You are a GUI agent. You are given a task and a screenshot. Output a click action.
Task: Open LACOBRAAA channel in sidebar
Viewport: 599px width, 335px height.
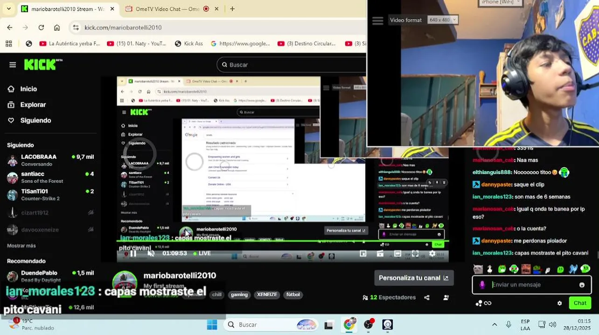click(x=51, y=161)
